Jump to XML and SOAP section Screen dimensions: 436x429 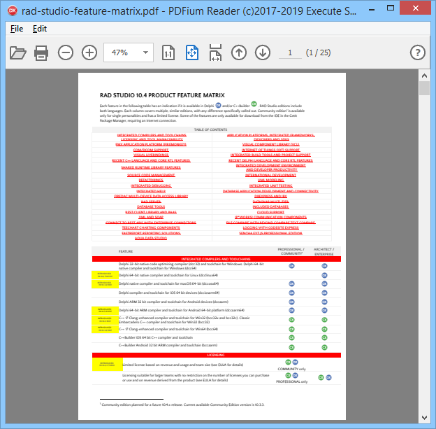point(151,217)
